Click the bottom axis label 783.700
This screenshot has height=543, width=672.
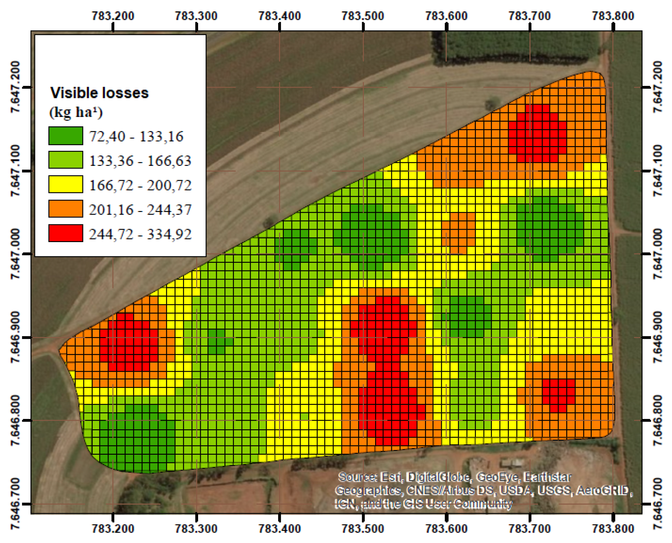[x=529, y=529]
